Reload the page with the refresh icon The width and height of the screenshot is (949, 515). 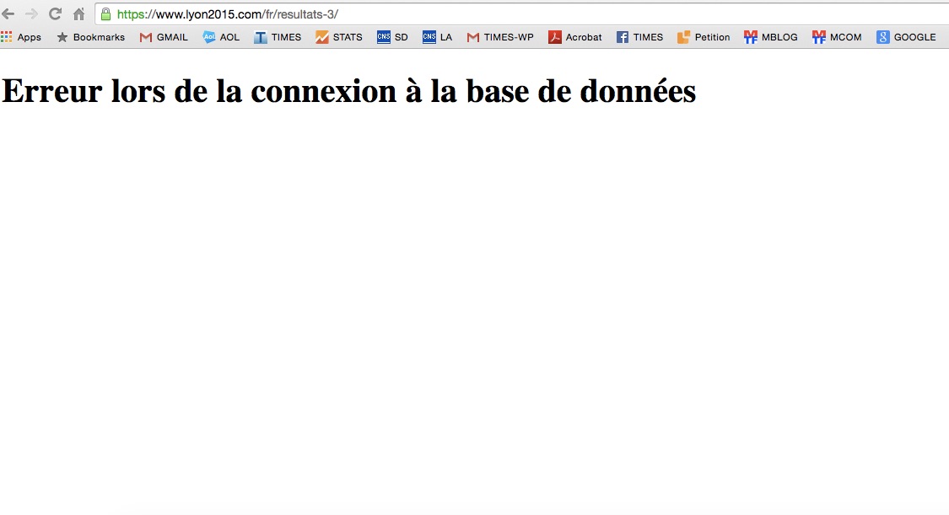click(x=55, y=13)
